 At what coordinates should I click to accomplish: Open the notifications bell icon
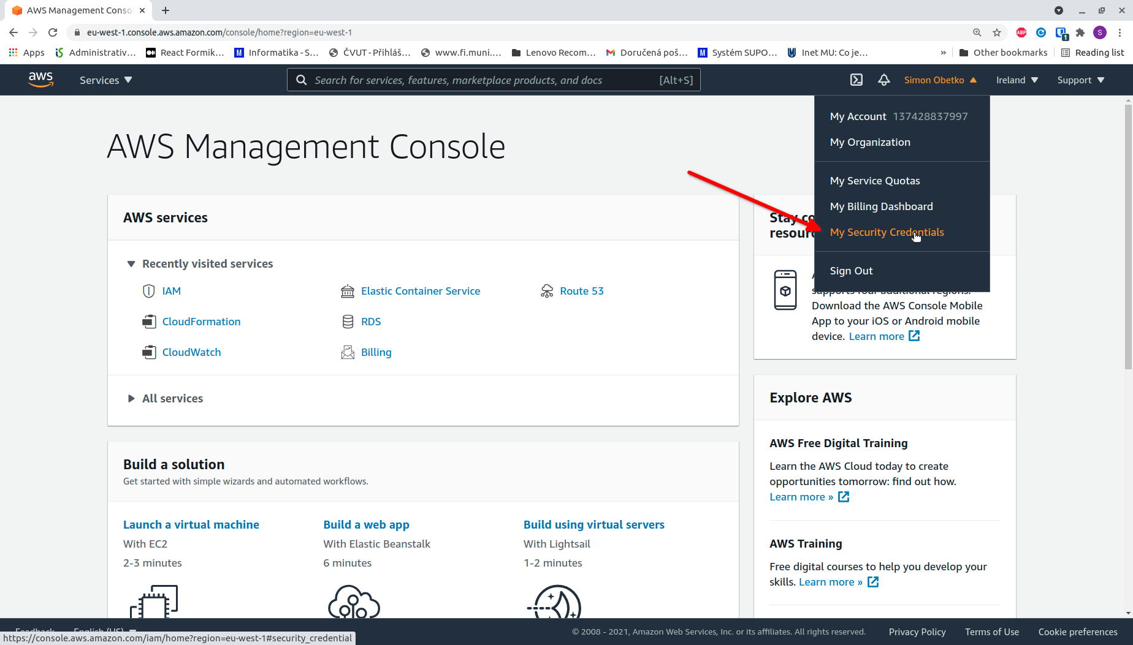pos(883,80)
